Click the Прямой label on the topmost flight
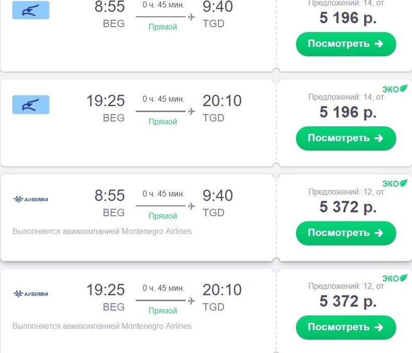 pyautogui.click(x=163, y=27)
